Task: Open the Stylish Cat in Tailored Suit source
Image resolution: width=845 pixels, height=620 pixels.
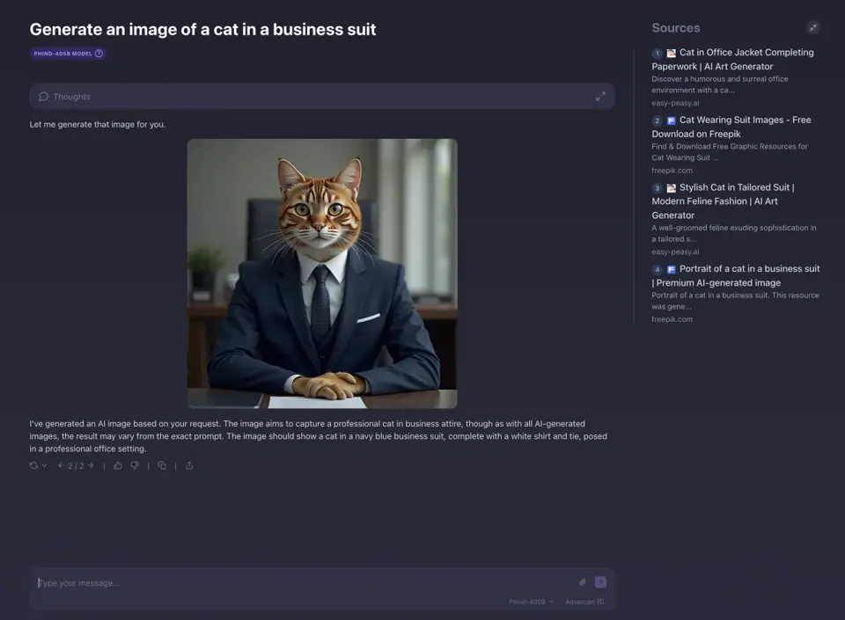Action: [724, 201]
